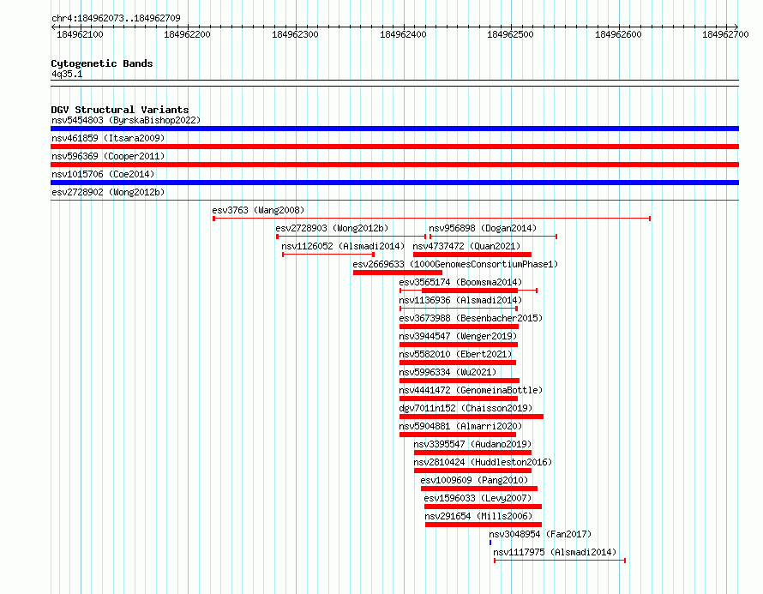The width and height of the screenshot is (763, 594).
Task: Click the nsv1015706 (Coe2014) label
Action: 103,174
